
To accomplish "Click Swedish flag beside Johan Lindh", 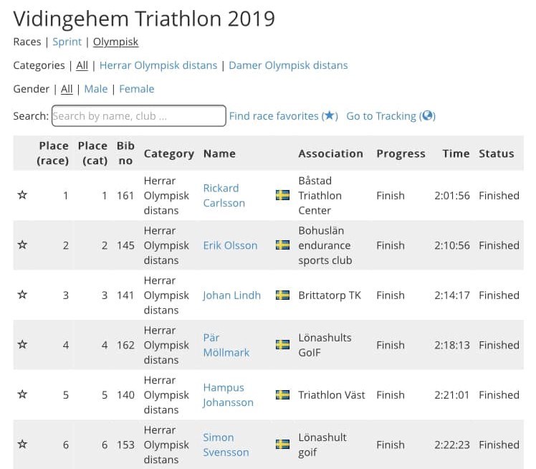I will click(x=282, y=295).
